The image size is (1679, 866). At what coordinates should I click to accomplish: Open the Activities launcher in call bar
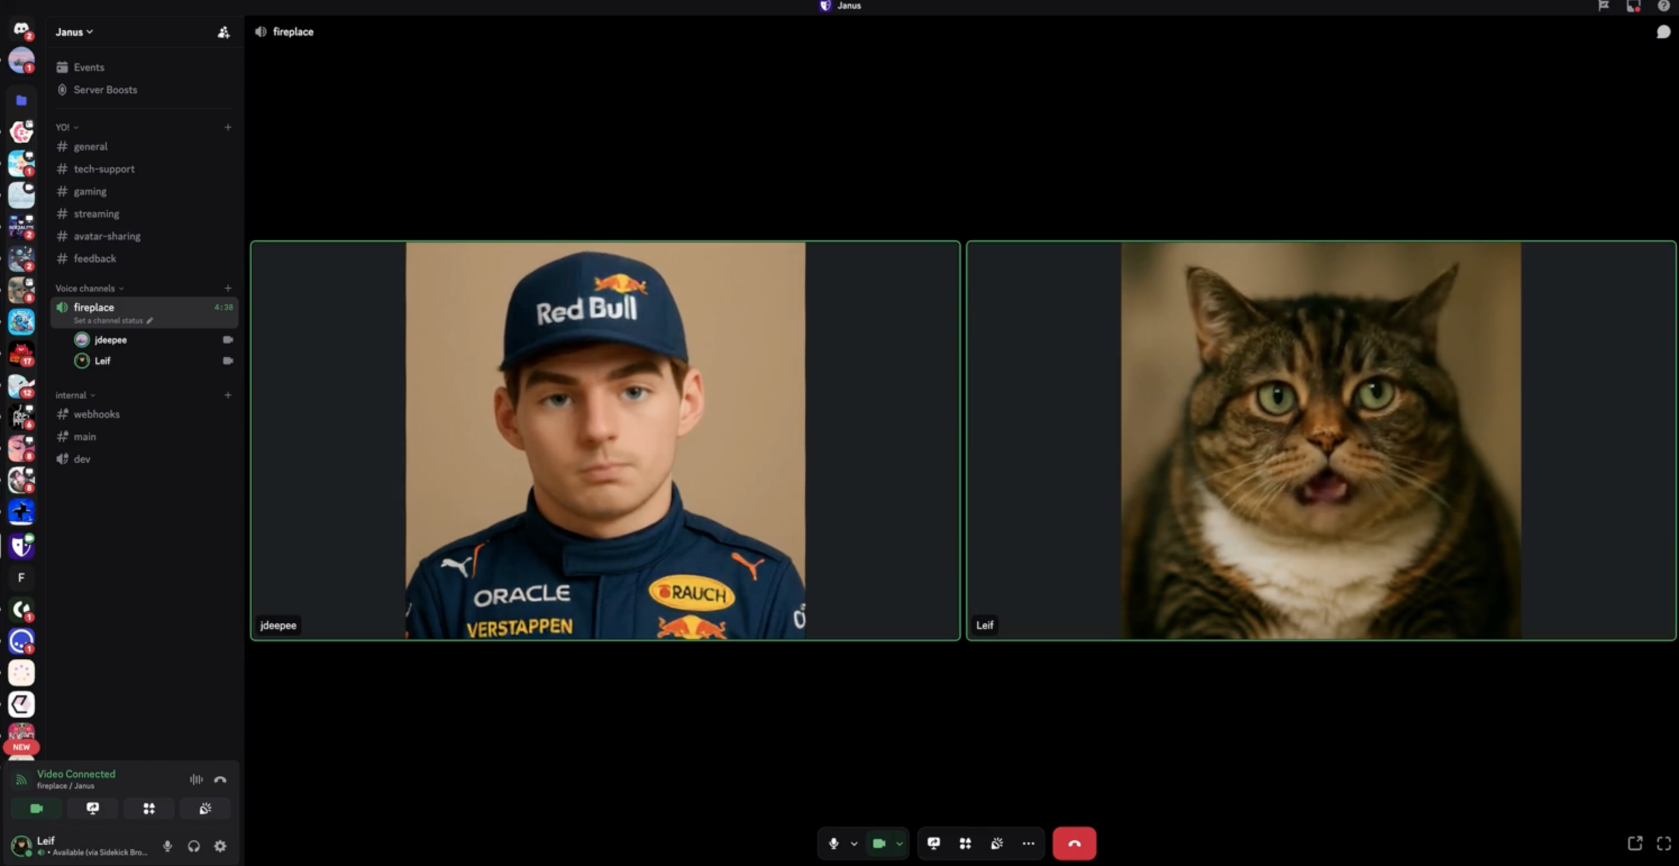pyautogui.click(x=965, y=843)
